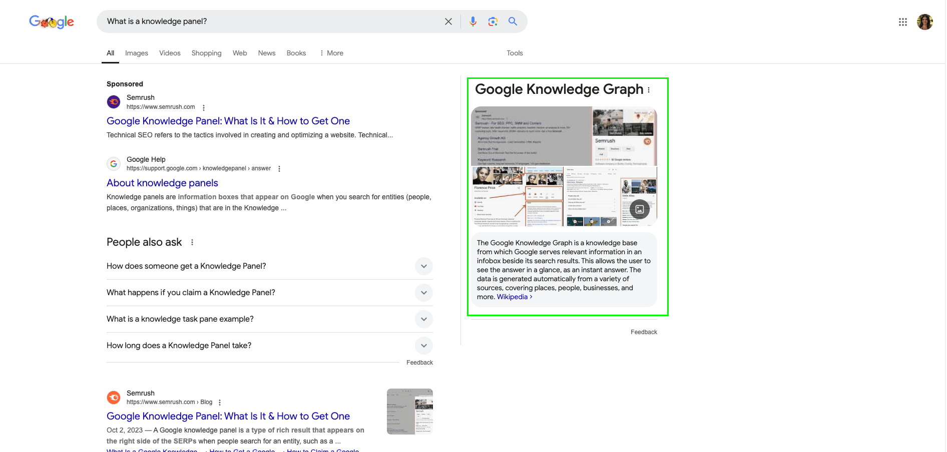This screenshot has height=452, width=947.
Task: Click the Google Knowledge Graph panel title
Action: 559,89
